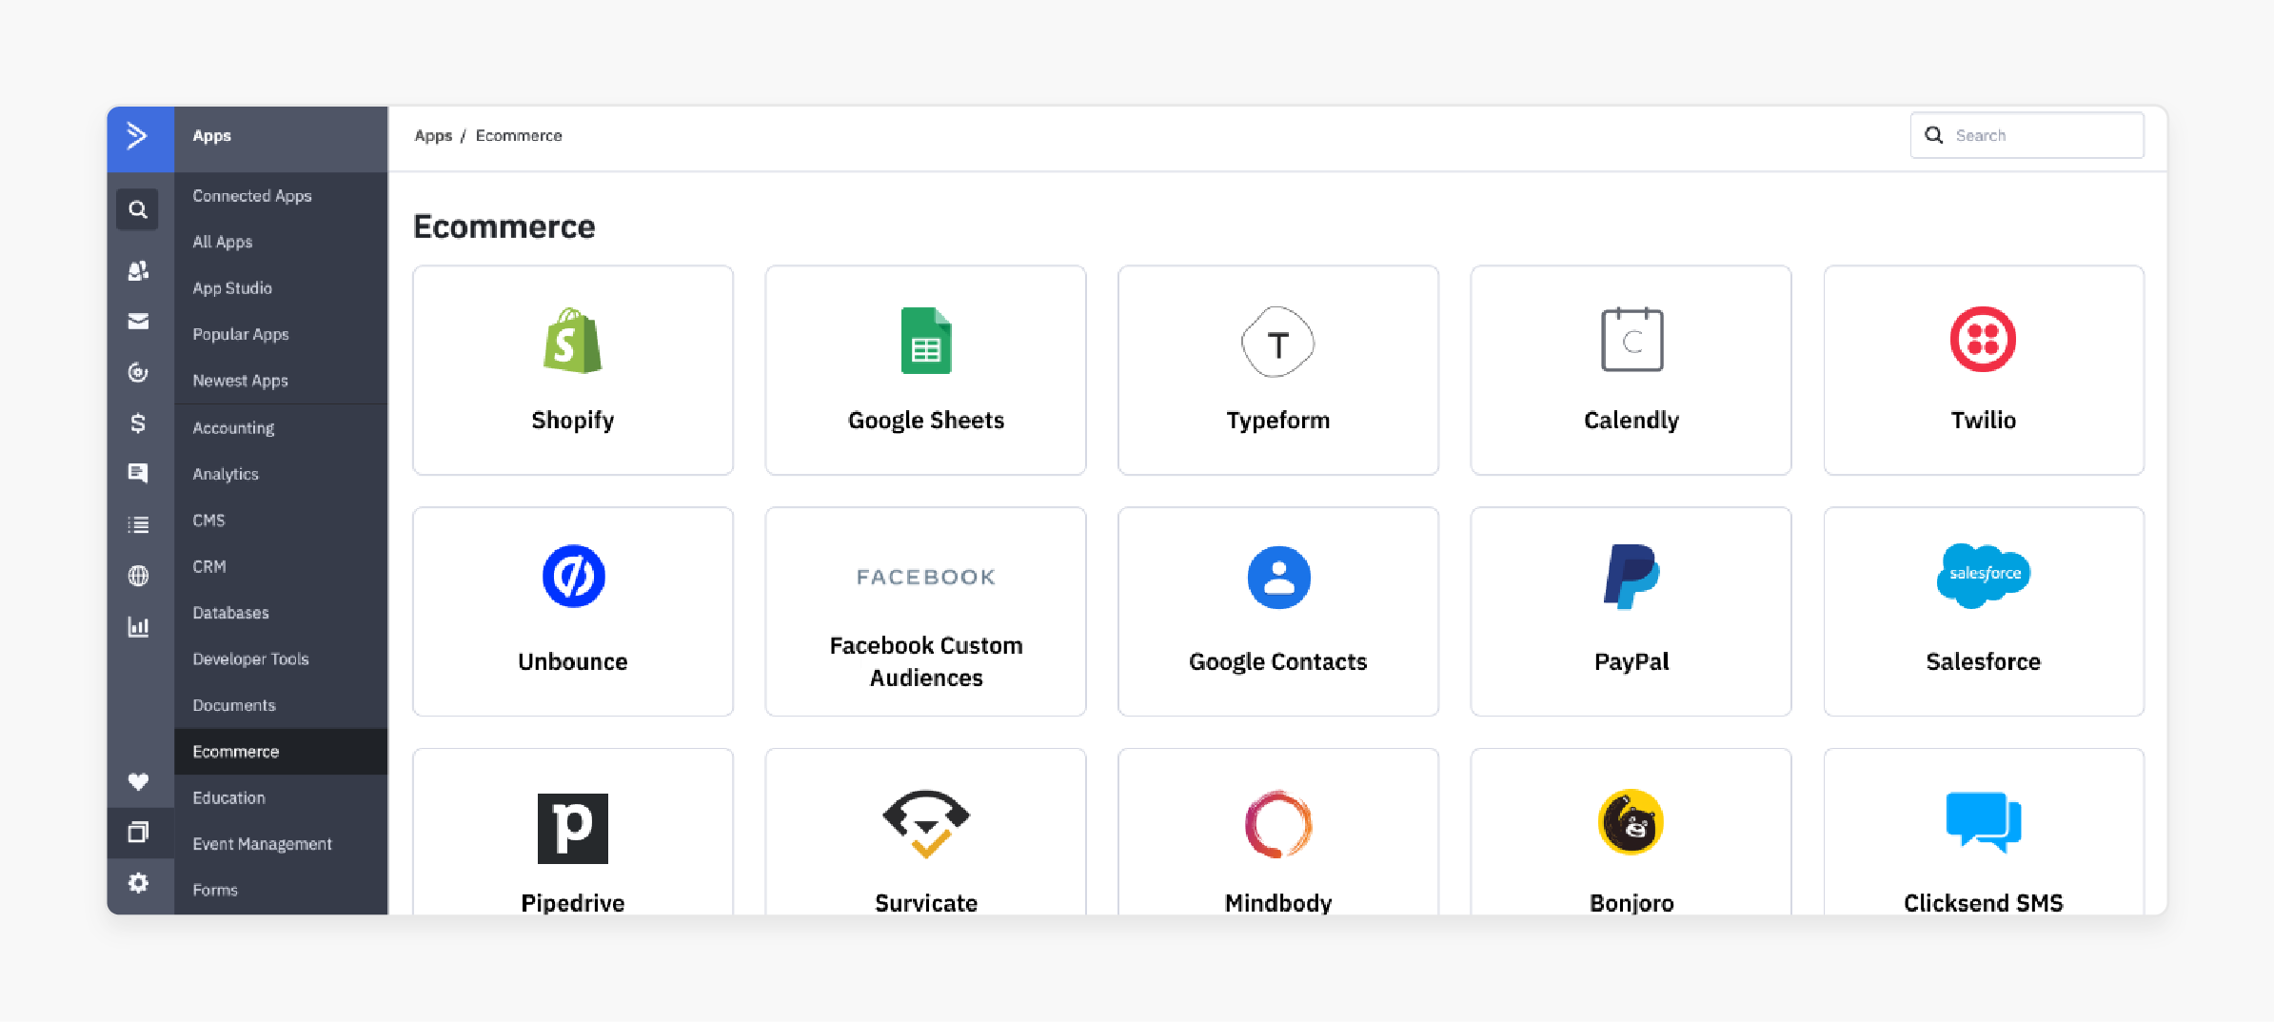Click the magnifier icon in search box

pyautogui.click(x=1934, y=135)
